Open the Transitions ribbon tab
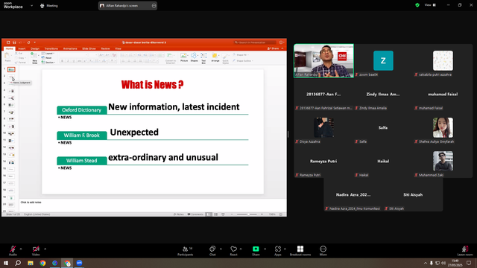The height and width of the screenshot is (268, 477). click(x=51, y=48)
